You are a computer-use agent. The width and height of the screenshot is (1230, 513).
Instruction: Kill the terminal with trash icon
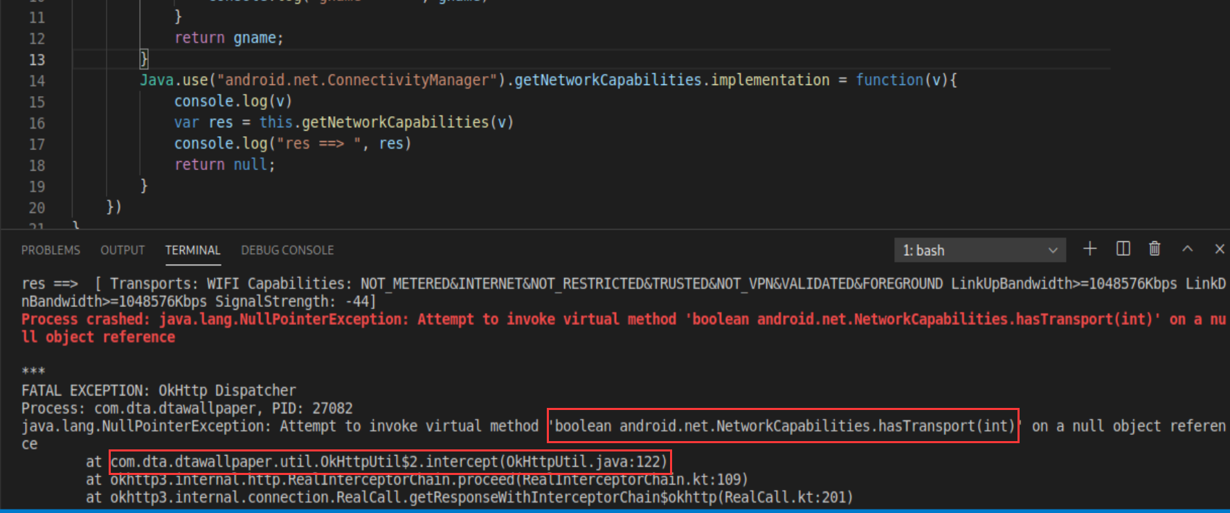pos(1155,249)
